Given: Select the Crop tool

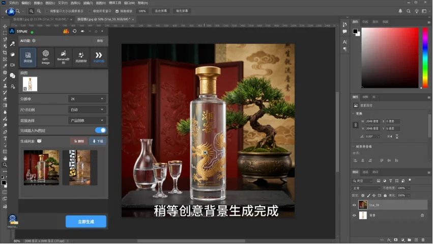Looking at the screenshot, I should [5, 52].
